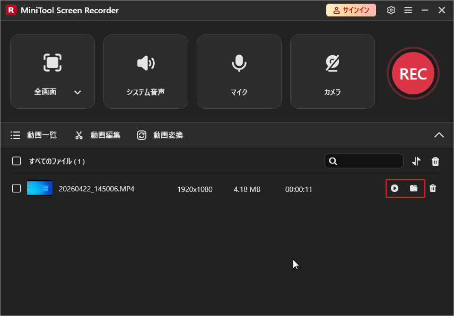Open the 動画一覧 list view icon
This screenshot has width=454, height=316.
(x=15, y=135)
